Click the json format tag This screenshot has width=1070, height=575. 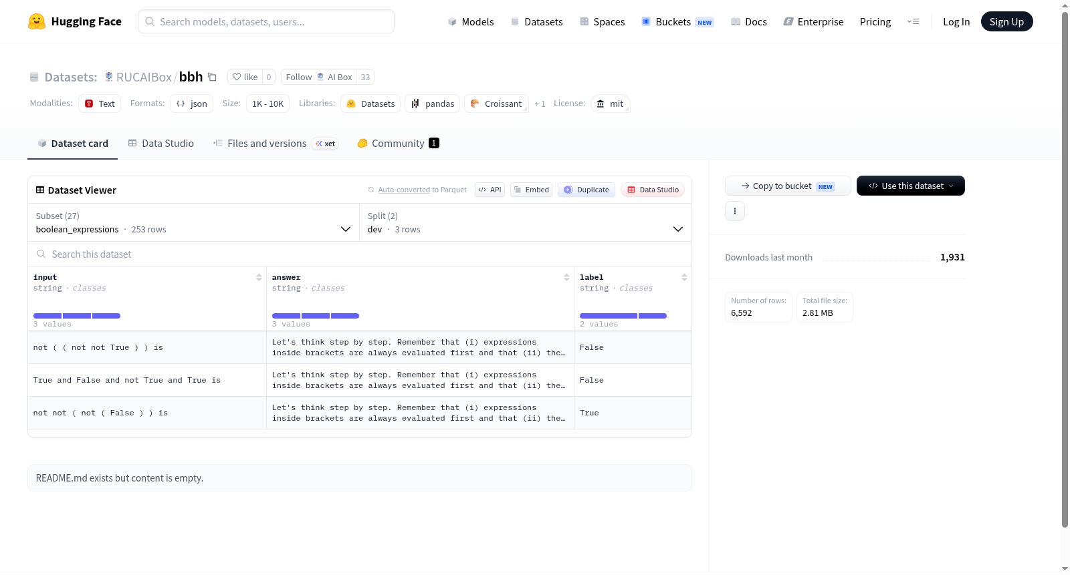point(191,104)
